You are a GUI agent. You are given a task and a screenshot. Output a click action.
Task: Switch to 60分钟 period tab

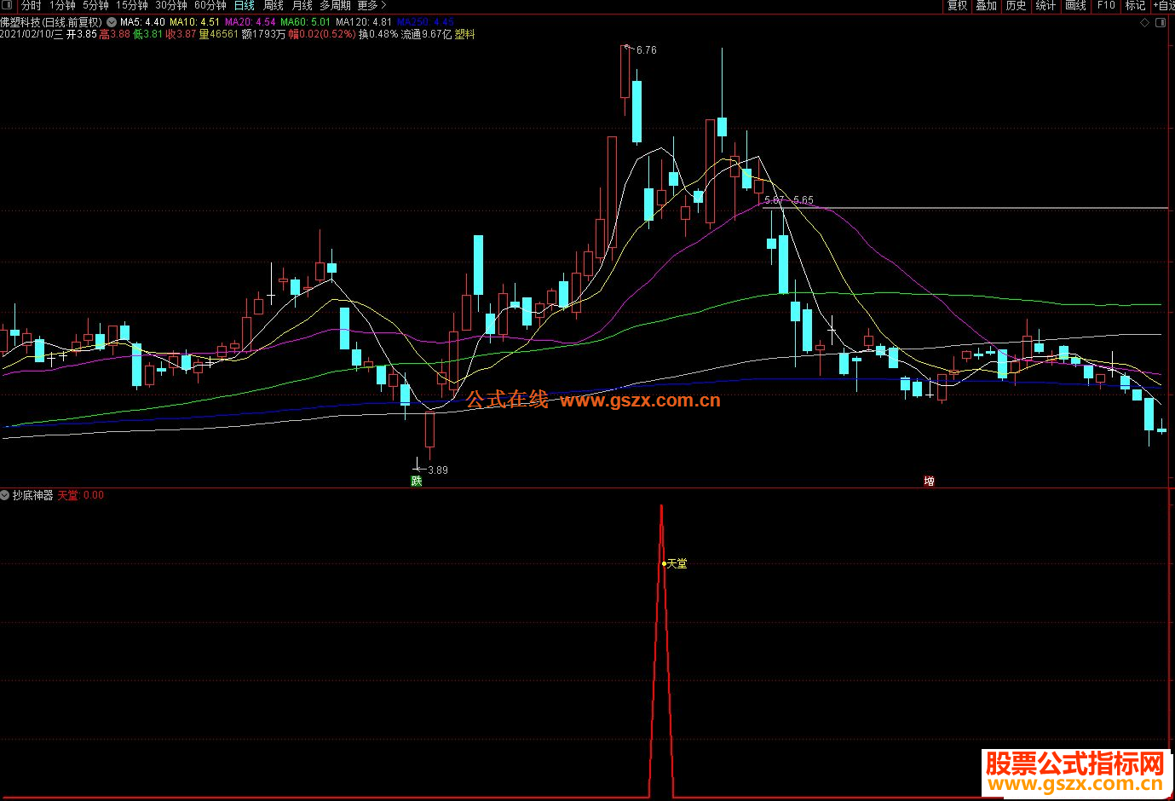(210, 5)
